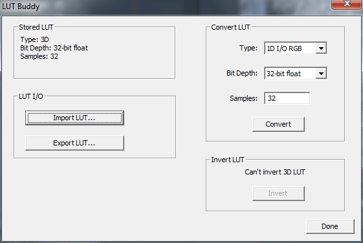Open the Import LUT dialog
The width and height of the screenshot is (363, 243).
click(x=74, y=118)
